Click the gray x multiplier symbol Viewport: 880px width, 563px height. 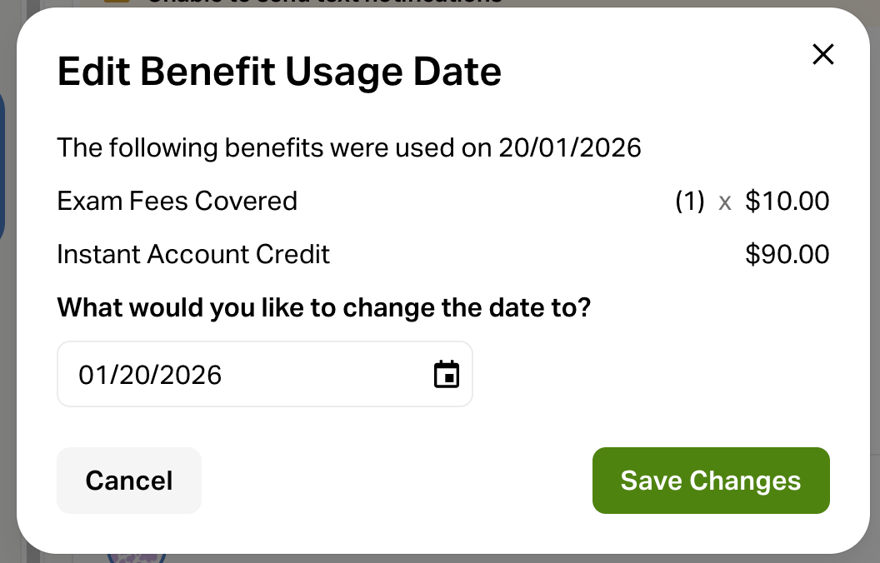click(725, 202)
